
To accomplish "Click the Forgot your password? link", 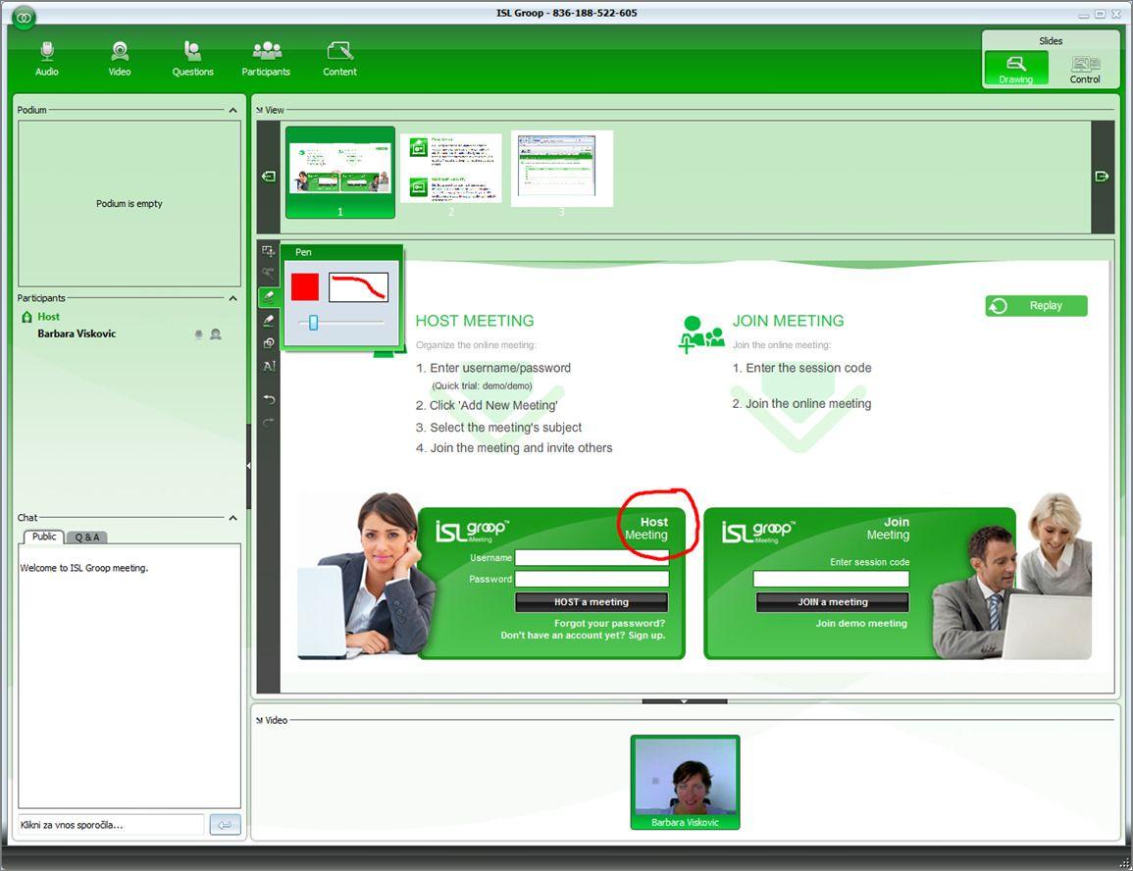I will 610,623.
